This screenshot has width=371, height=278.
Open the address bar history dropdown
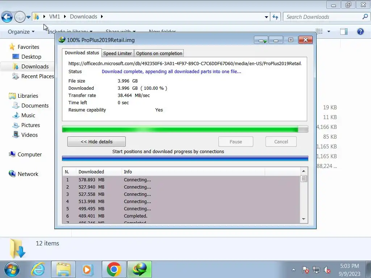coord(266,17)
